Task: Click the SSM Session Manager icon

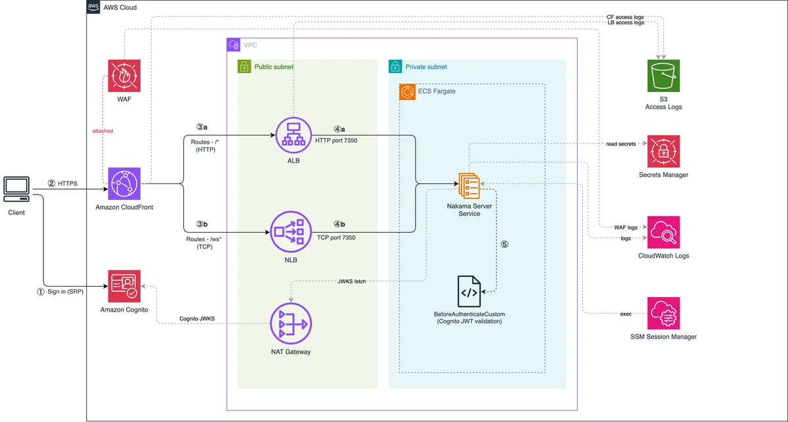Action: tap(663, 313)
